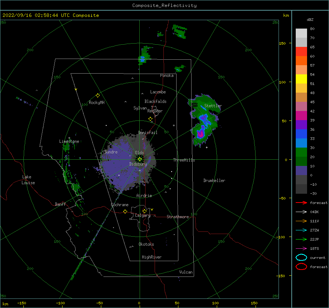This screenshot has height=308, width=329.
Task: Click the magenta 18TS arrow icon
Action: click(301, 249)
